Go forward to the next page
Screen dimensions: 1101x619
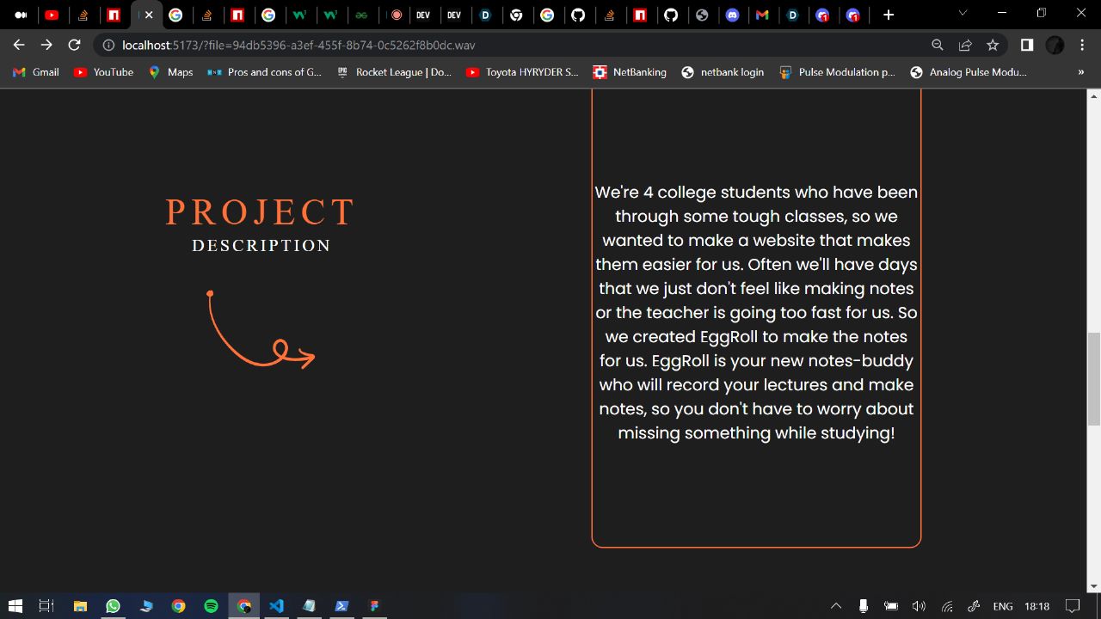[x=46, y=45]
